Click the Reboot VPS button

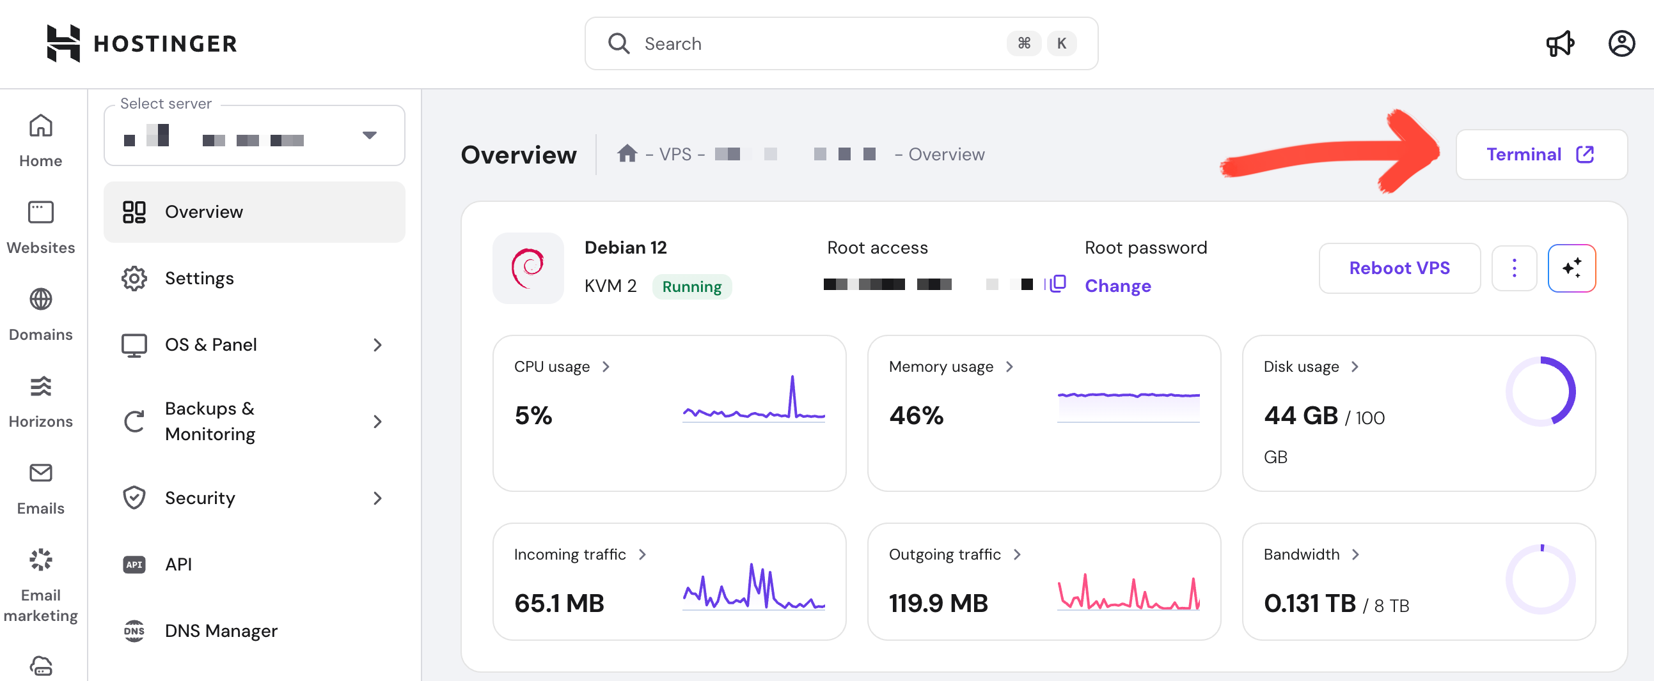pyautogui.click(x=1399, y=268)
